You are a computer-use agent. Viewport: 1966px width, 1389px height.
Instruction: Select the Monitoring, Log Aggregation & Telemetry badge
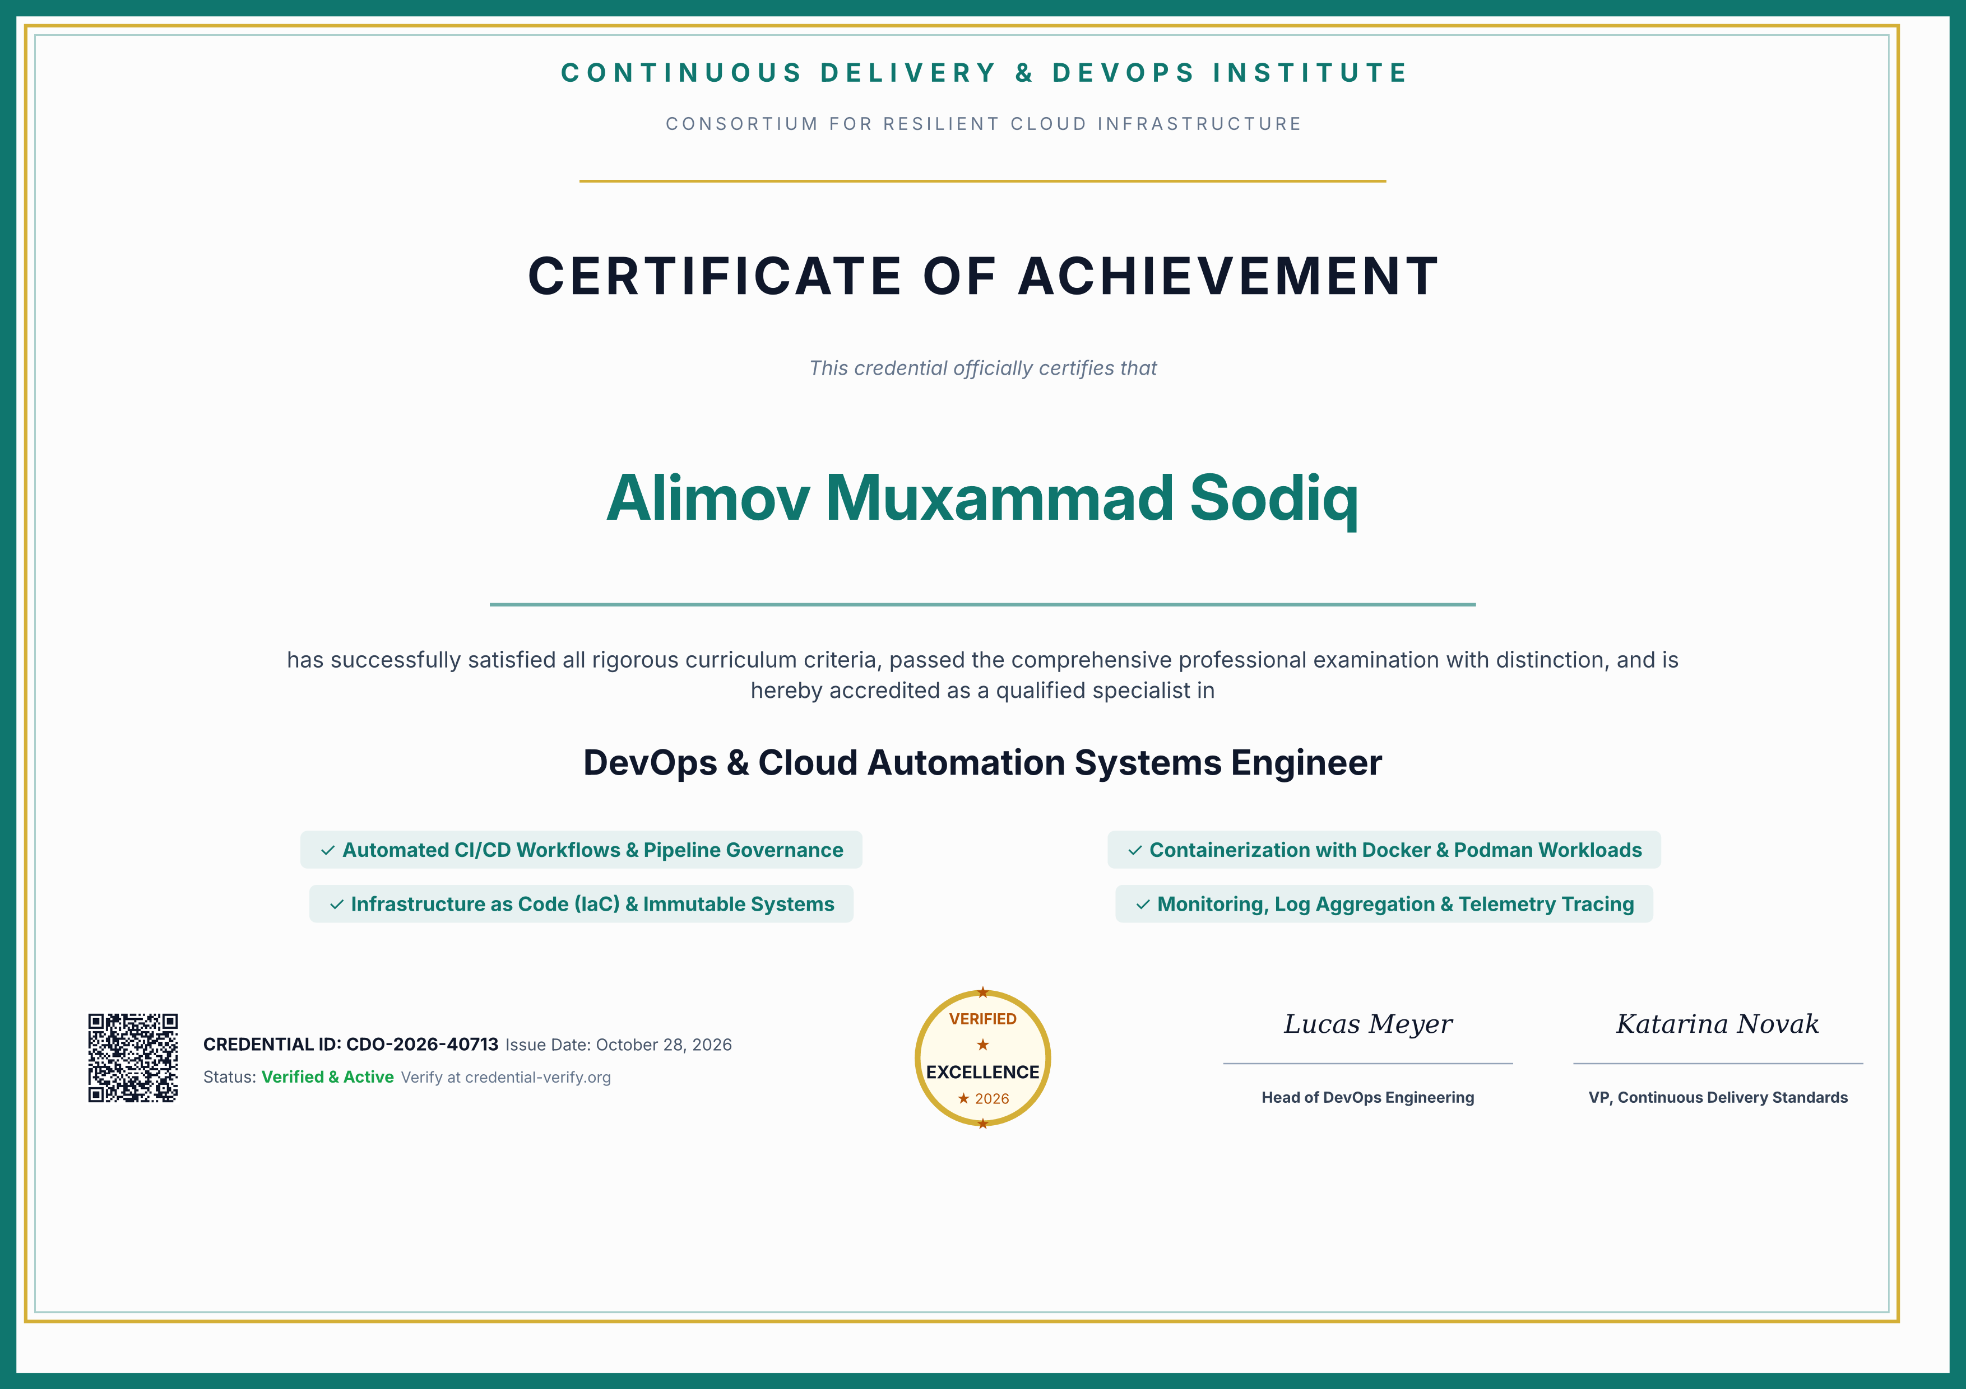pos(1384,904)
